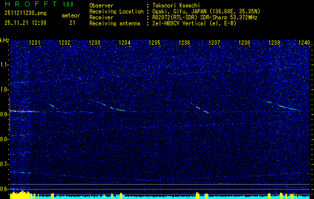The image size is (314, 199).
Task: Click the 1.1 kHz axis label
Action: [x=3, y=65]
